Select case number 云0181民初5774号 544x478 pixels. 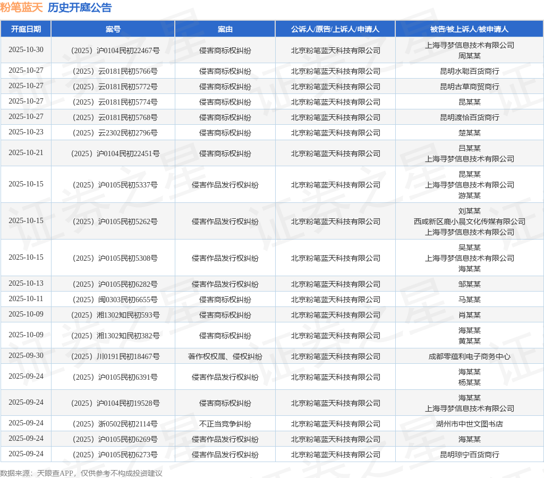tap(115, 102)
